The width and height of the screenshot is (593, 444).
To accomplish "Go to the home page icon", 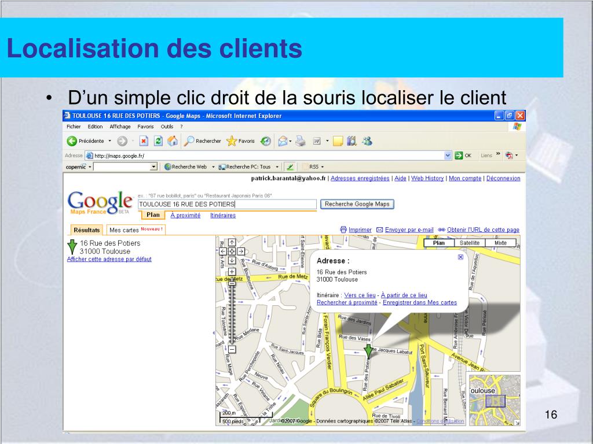I will tap(173, 141).
